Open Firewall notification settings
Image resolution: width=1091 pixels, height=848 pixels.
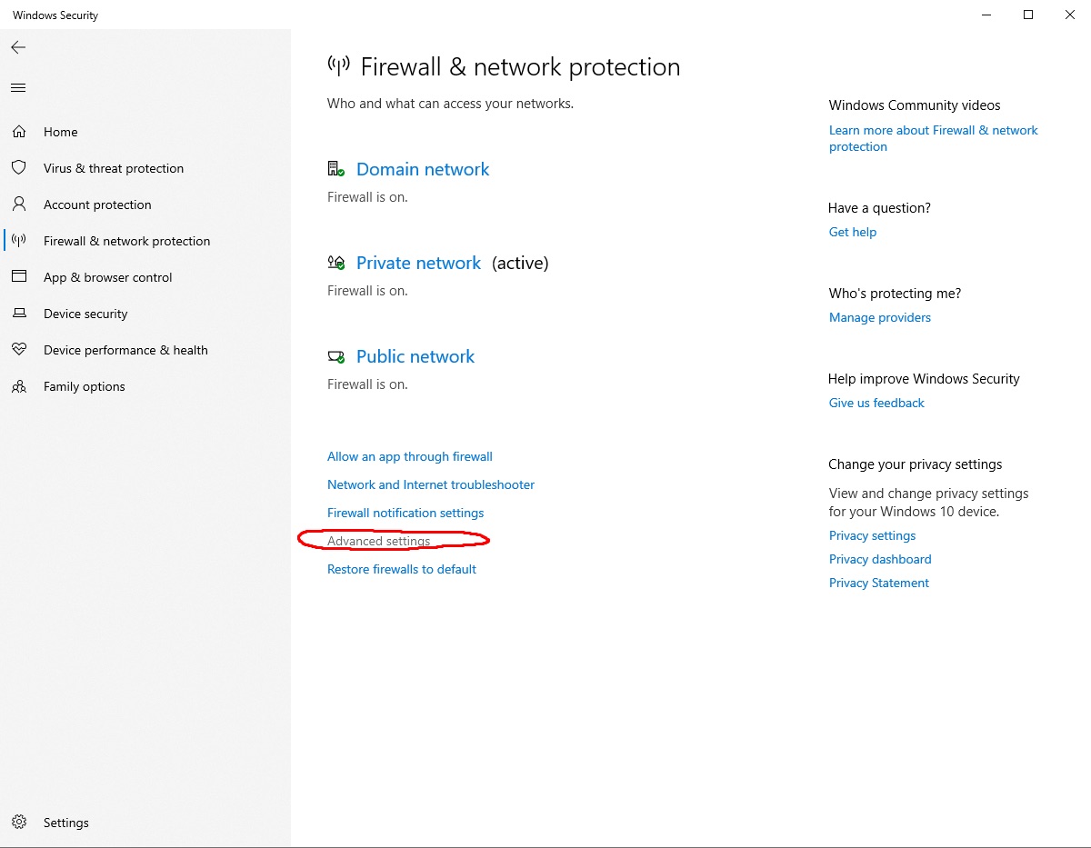(405, 513)
